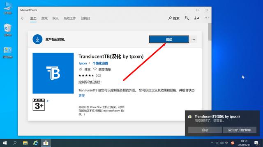Switch to the 游戏 tab
Screen dimensions: 263x147
(x=44, y=18)
